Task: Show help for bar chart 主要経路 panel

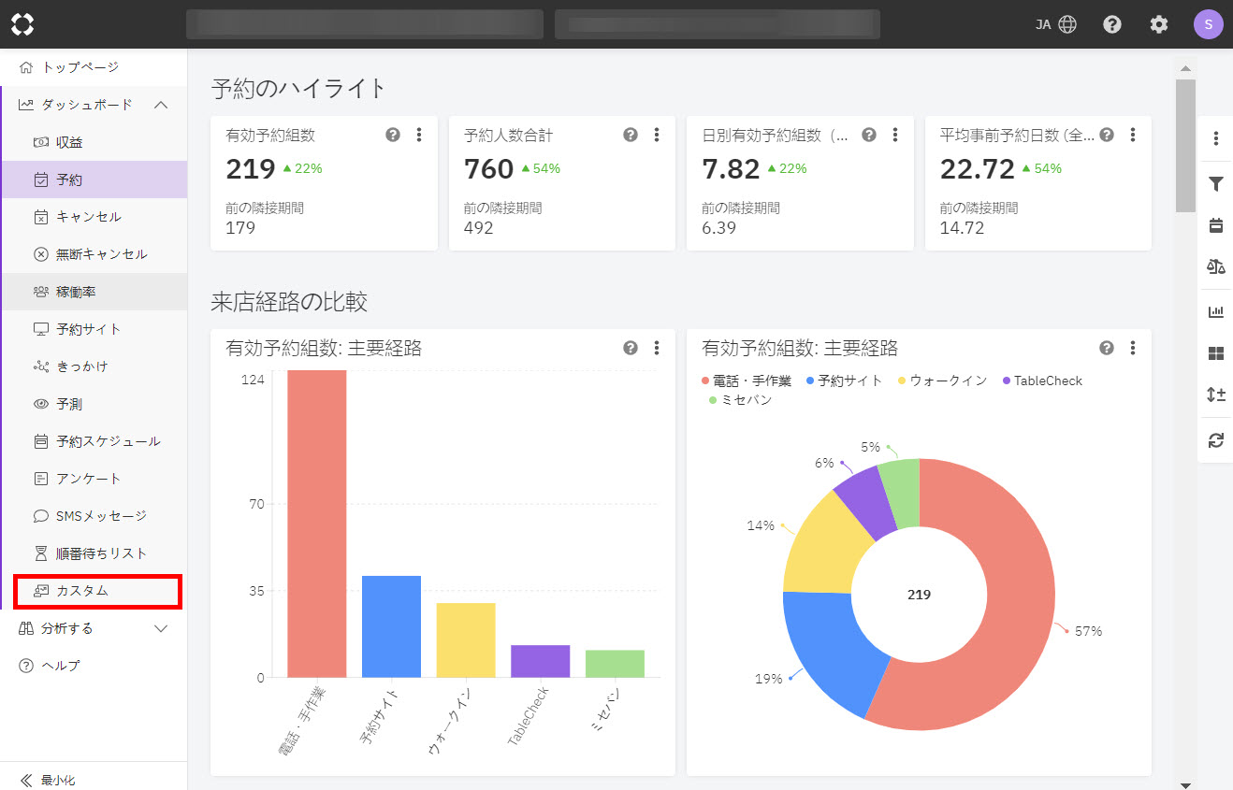Action: click(631, 348)
